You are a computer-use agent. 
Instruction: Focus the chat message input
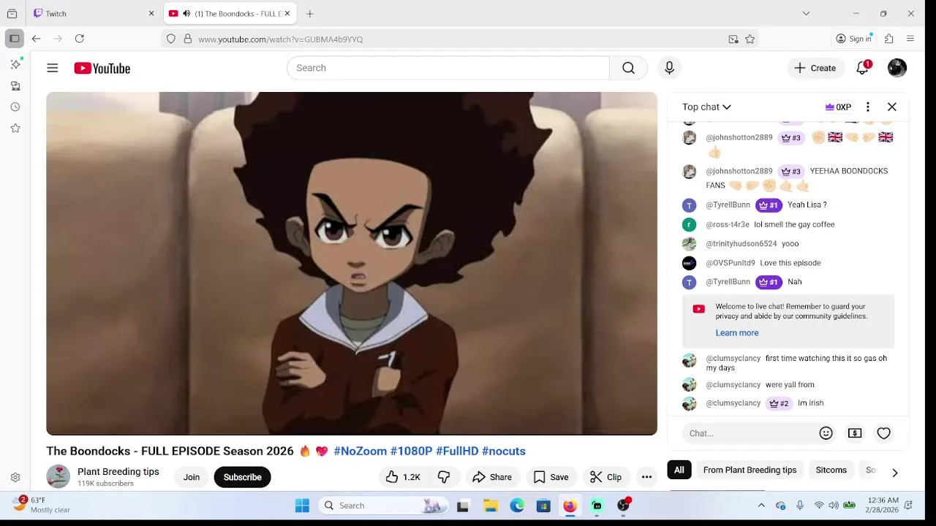click(749, 433)
